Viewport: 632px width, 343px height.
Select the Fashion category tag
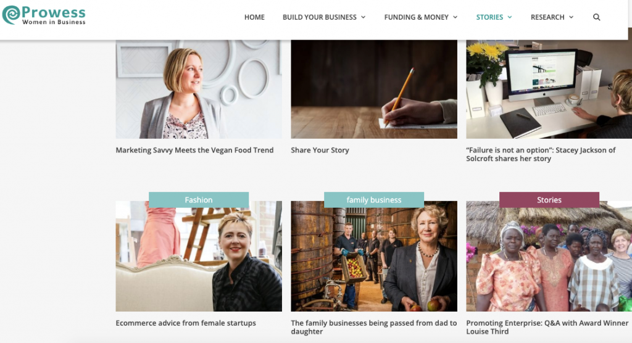199,200
